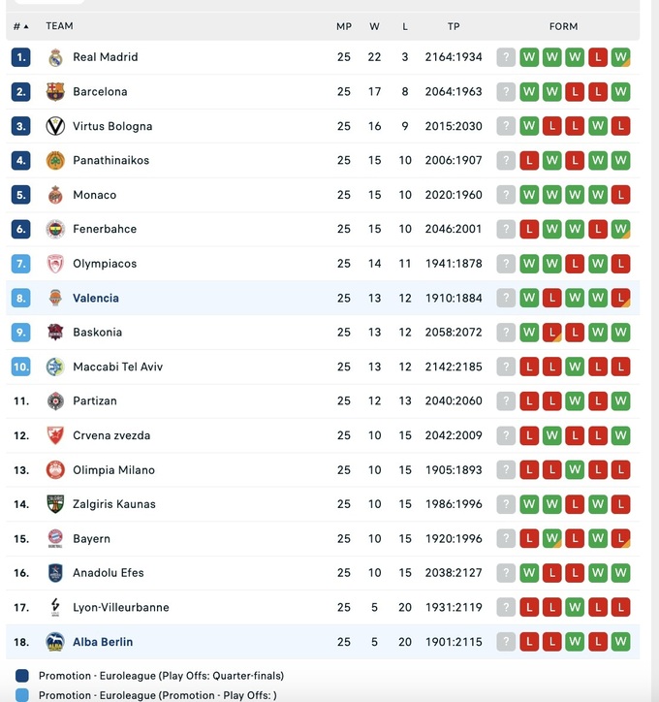This screenshot has width=659, height=702.
Task: Click the Crvena zvezda crest
Action: coord(55,435)
